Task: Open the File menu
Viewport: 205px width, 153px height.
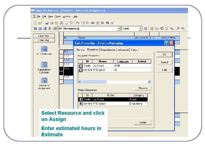Action: [x=38, y=17]
